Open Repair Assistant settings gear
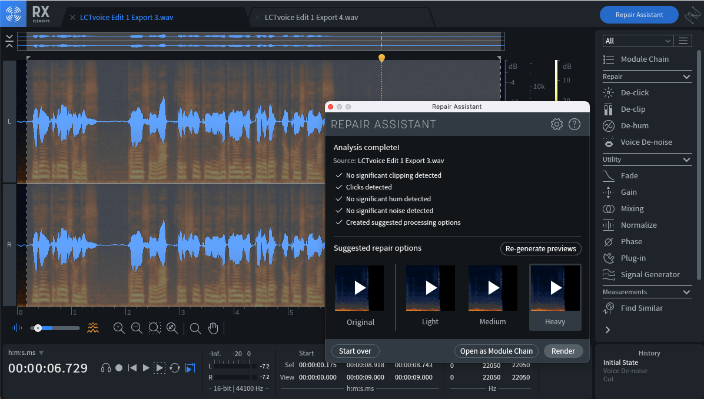This screenshot has width=704, height=399. coord(557,124)
